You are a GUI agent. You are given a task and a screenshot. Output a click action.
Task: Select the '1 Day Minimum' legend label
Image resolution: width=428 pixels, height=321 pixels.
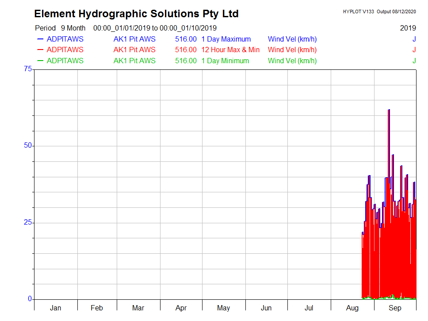tap(225, 61)
